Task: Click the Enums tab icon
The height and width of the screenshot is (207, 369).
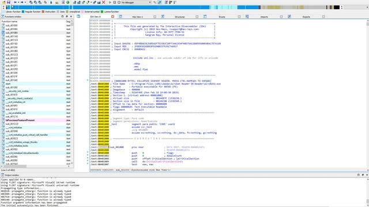Action: click(x=205, y=17)
